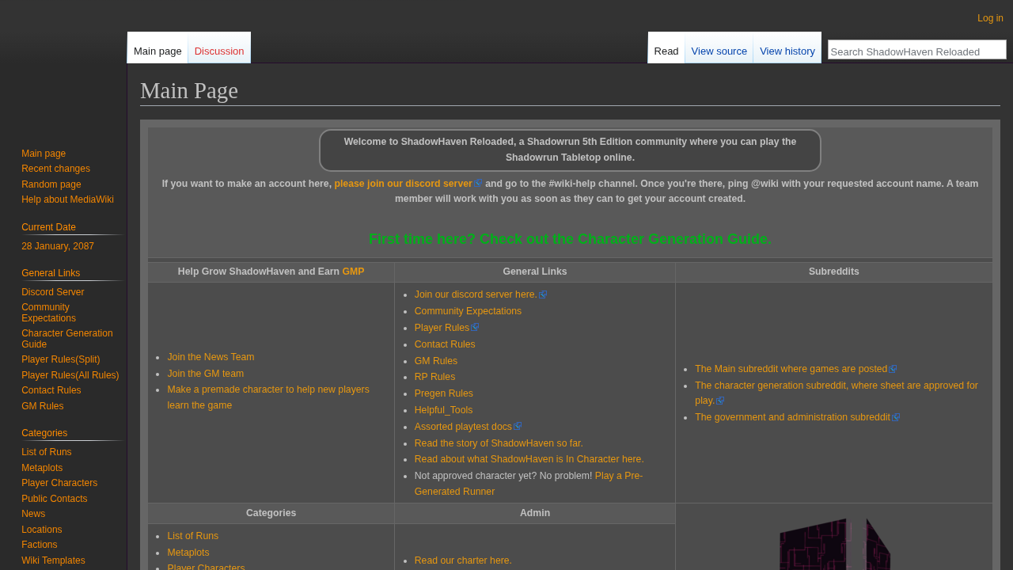Open the Character Generation Guide green heading link
1013x570 pixels.
(570, 239)
